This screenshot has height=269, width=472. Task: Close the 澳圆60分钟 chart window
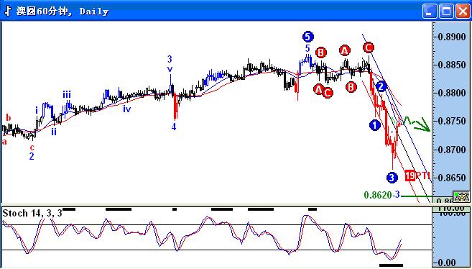pyautogui.click(x=463, y=12)
